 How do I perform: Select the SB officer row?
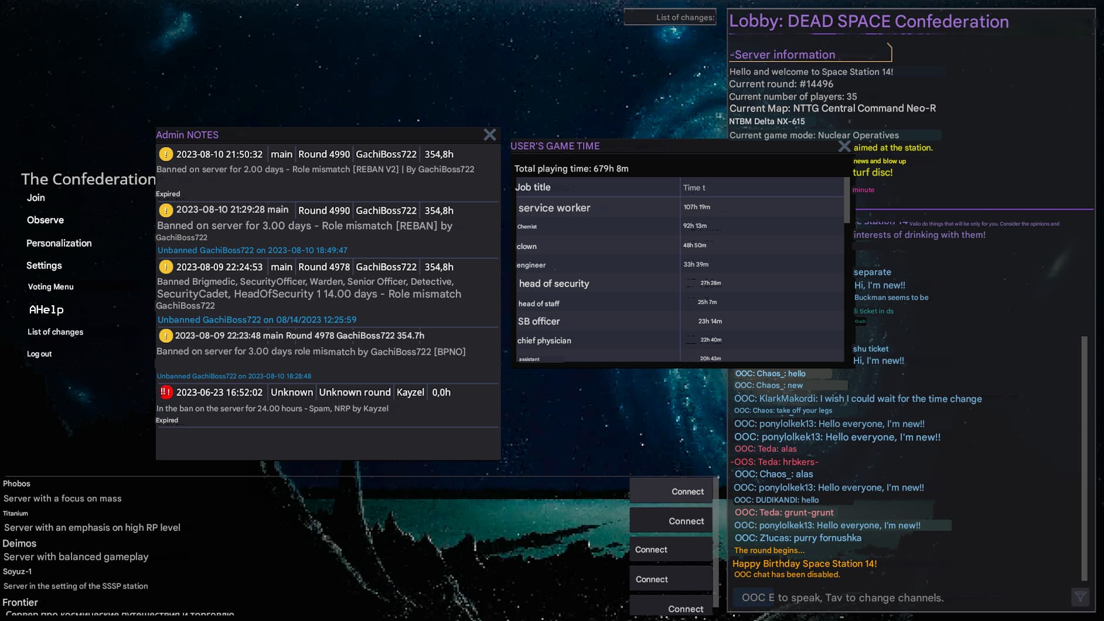[679, 321]
